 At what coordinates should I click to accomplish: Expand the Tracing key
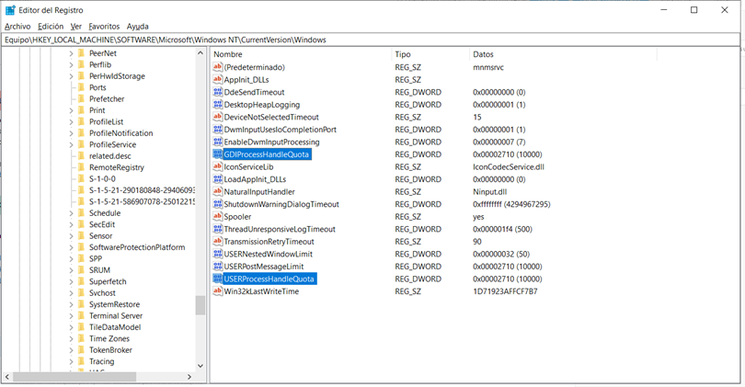coord(71,361)
